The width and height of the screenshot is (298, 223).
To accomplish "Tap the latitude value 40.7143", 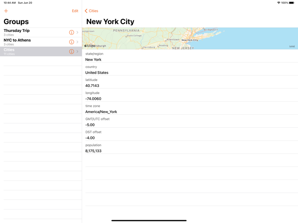I will tap(92, 86).
